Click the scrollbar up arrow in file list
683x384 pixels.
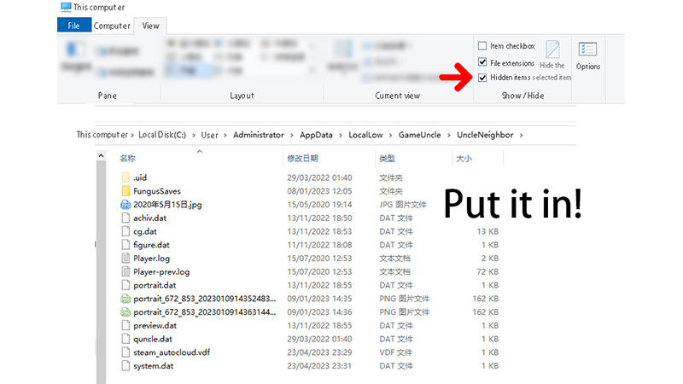pos(101,155)
